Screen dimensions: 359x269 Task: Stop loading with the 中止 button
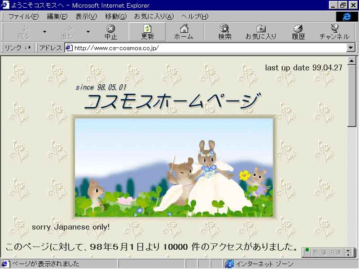coord(110,32)
